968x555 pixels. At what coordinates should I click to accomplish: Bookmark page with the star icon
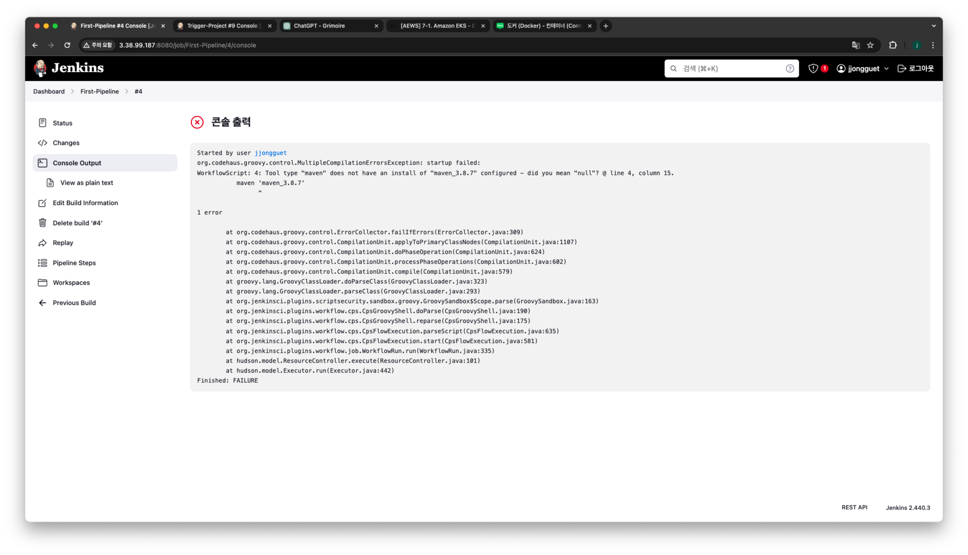coord(870,45)
